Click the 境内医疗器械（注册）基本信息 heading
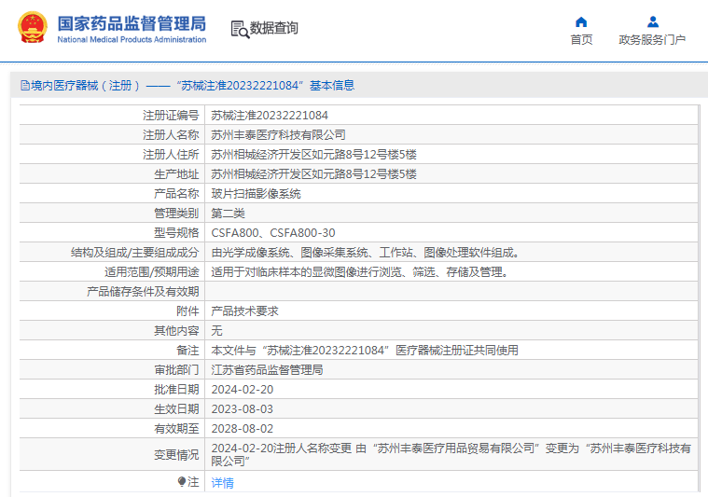708x497 pixels. coord(187,85)
